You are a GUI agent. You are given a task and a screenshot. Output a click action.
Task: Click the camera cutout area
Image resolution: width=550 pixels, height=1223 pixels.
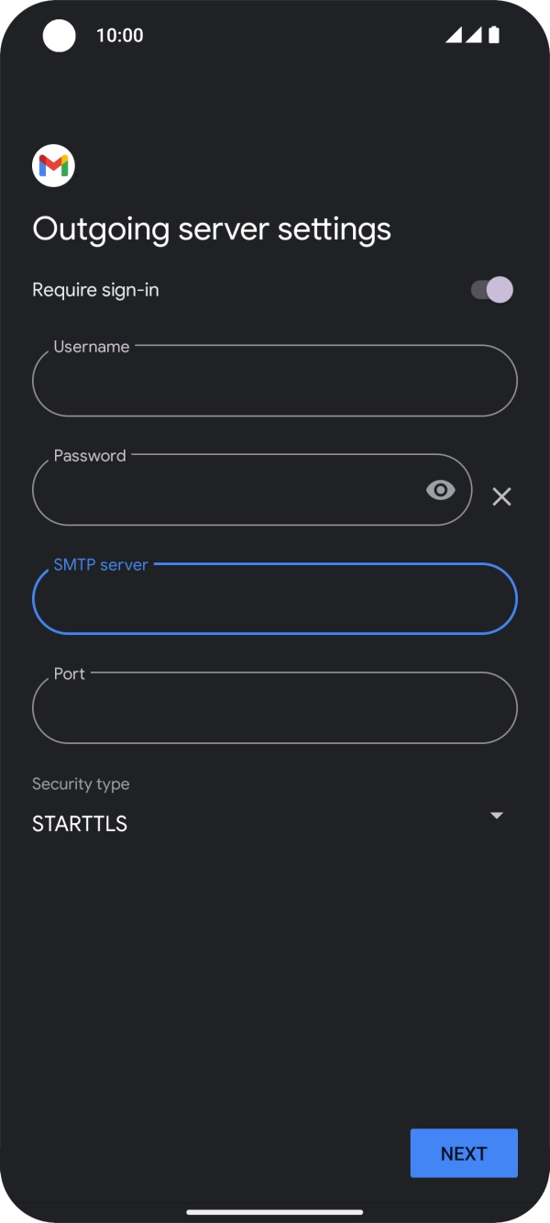coord(59,36)
